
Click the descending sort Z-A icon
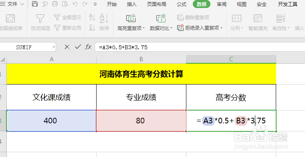pyautogui.click(x=92, y=28)
